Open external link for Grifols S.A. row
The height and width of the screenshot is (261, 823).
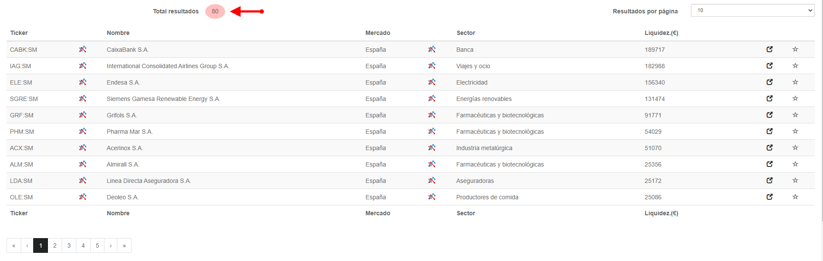pyautogui.click(x=769, y=115)
